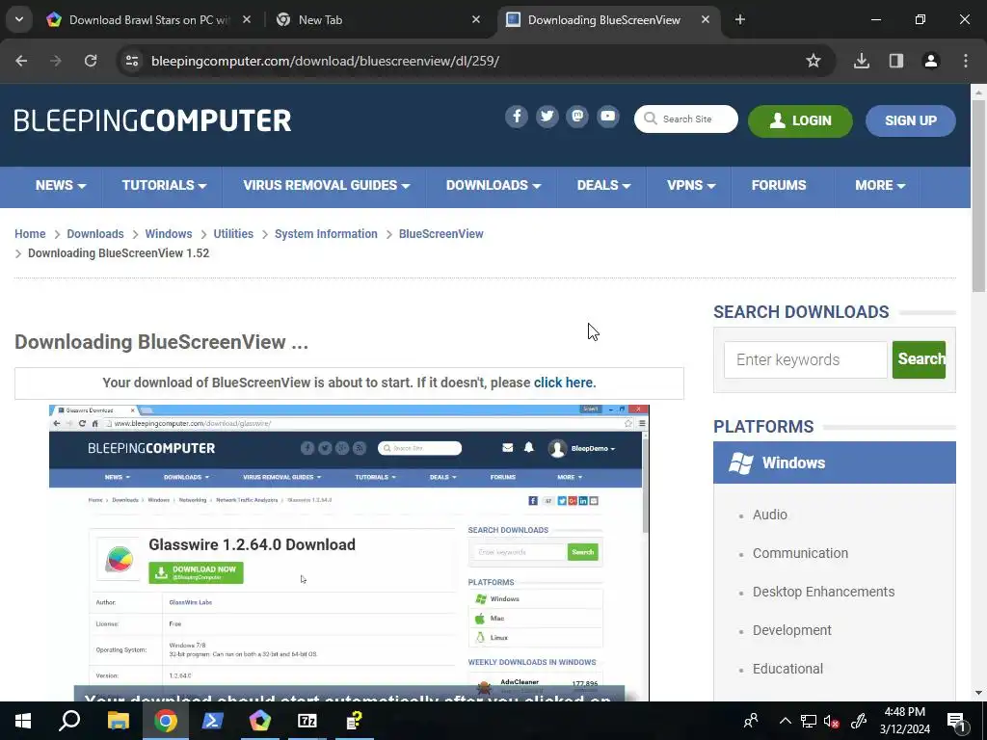Screen dimensions: 987x740
Task: Go back with browser back arrow
Action: tap(21, 61)
